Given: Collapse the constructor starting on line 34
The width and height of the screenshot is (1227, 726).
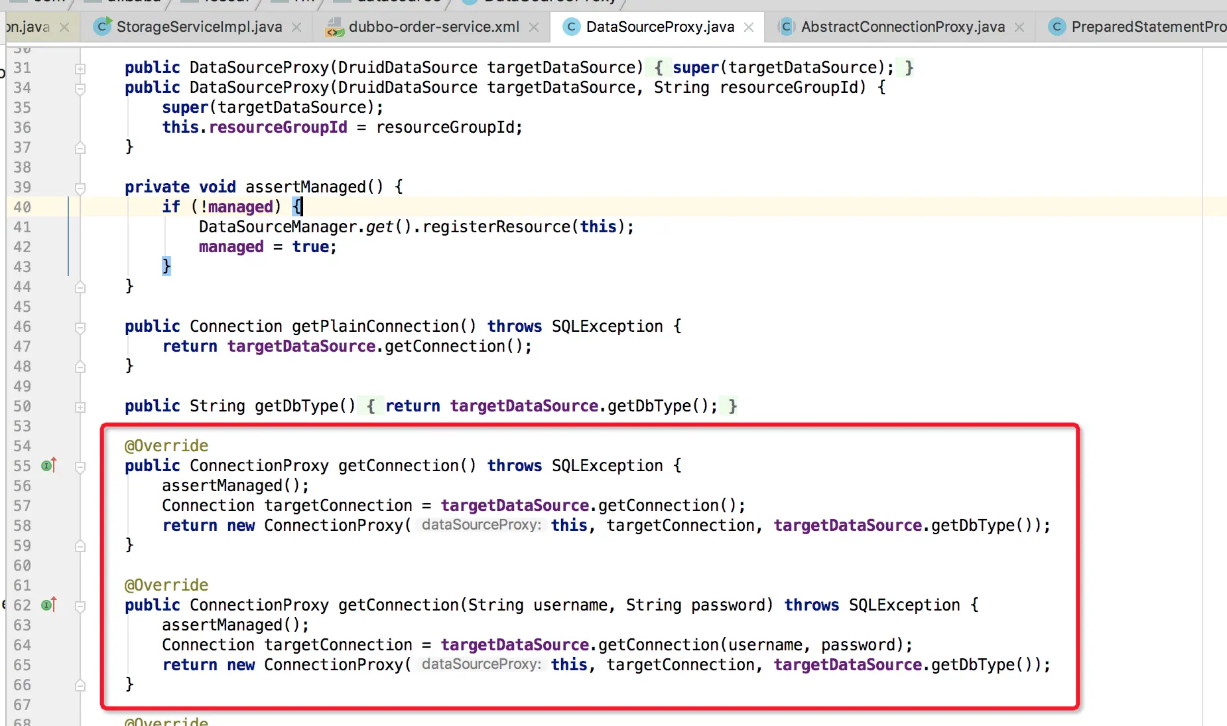Looking at the screenshot, I should 80,88.
